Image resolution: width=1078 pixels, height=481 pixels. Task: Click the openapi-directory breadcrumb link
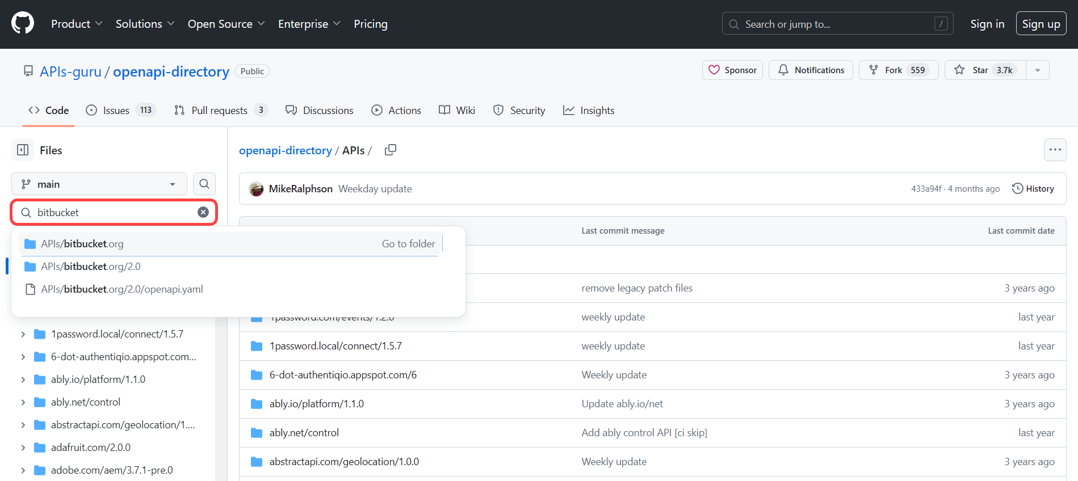point(286,150)
